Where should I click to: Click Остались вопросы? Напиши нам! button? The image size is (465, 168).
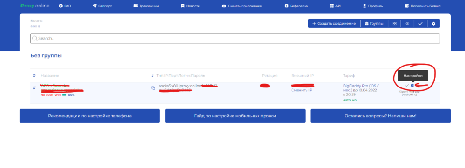tap(380, 116)
